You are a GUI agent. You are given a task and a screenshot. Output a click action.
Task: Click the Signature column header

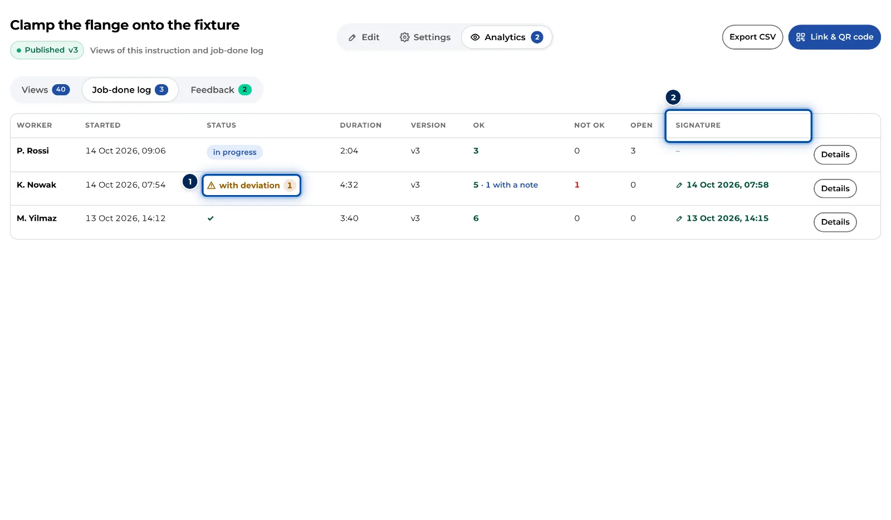(698, 125)
